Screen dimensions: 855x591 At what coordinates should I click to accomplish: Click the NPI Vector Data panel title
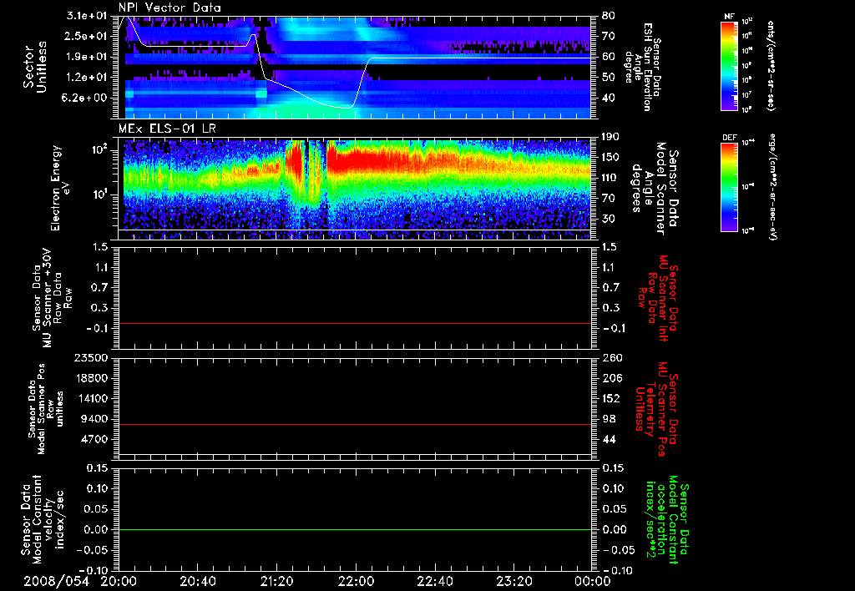pyautogui.click(x=169, y=8)
